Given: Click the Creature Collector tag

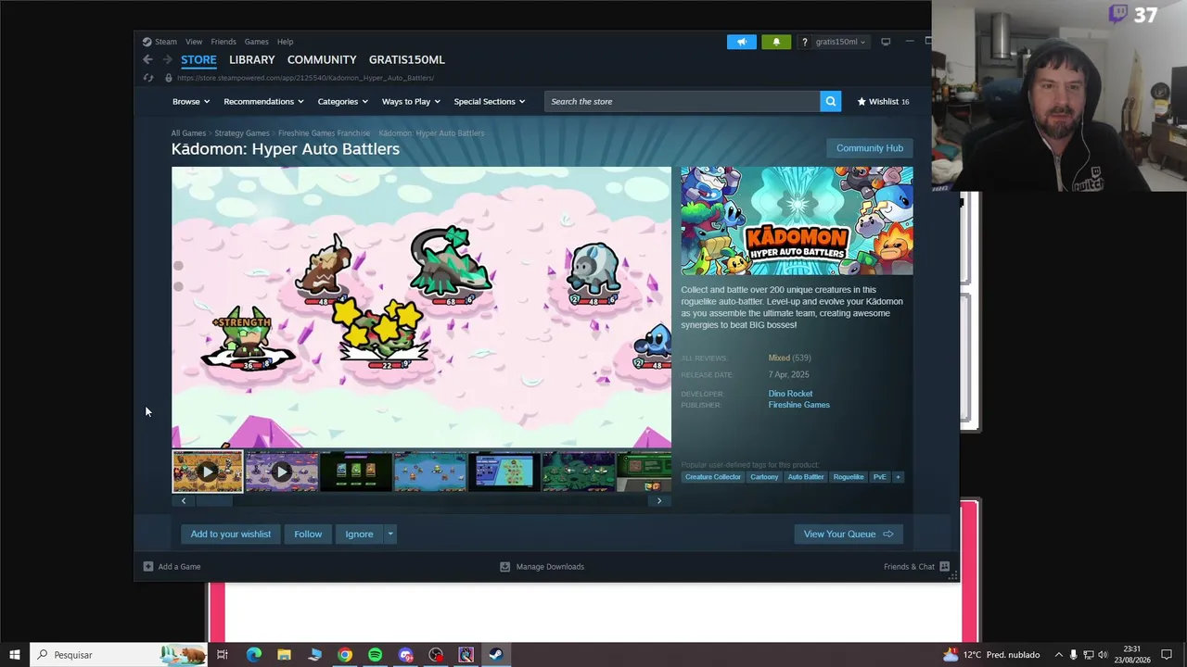Looking at the screenshot, I should point(713,477).
